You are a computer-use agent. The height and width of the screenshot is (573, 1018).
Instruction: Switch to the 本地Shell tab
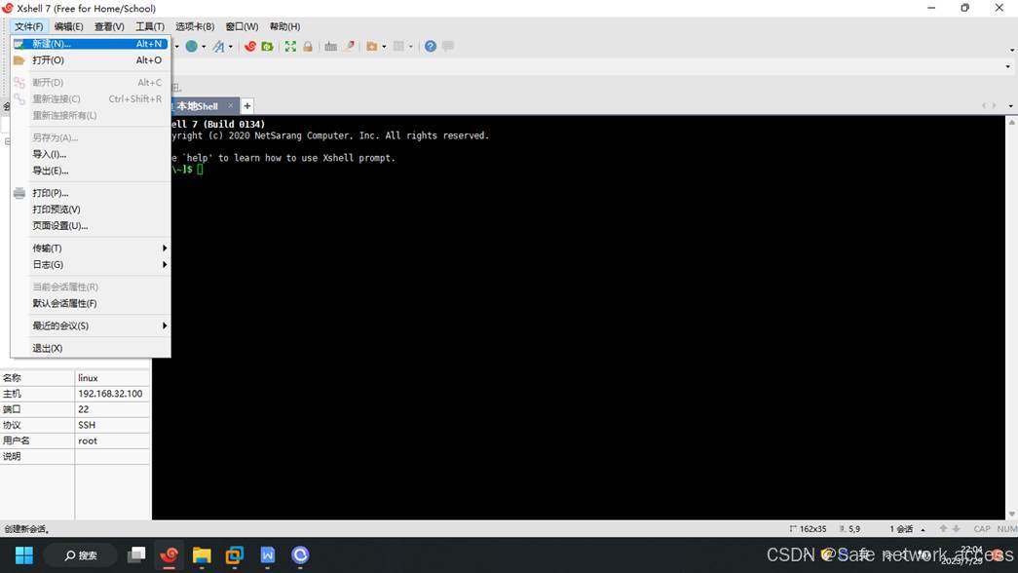pos(198,106)
